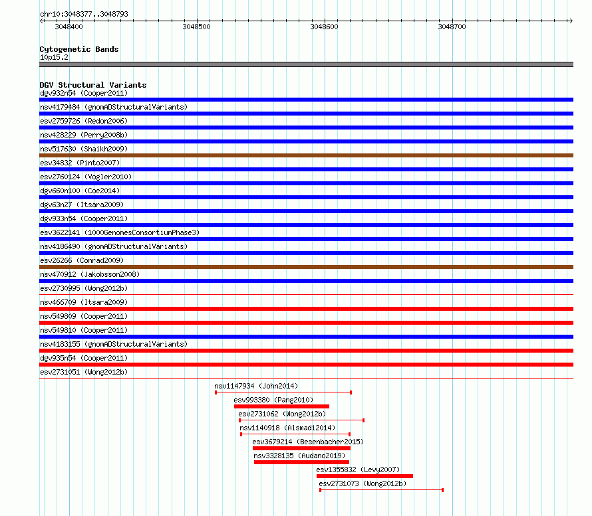Click dgv935n54 (Cooper2011) label

pos(84,358)
